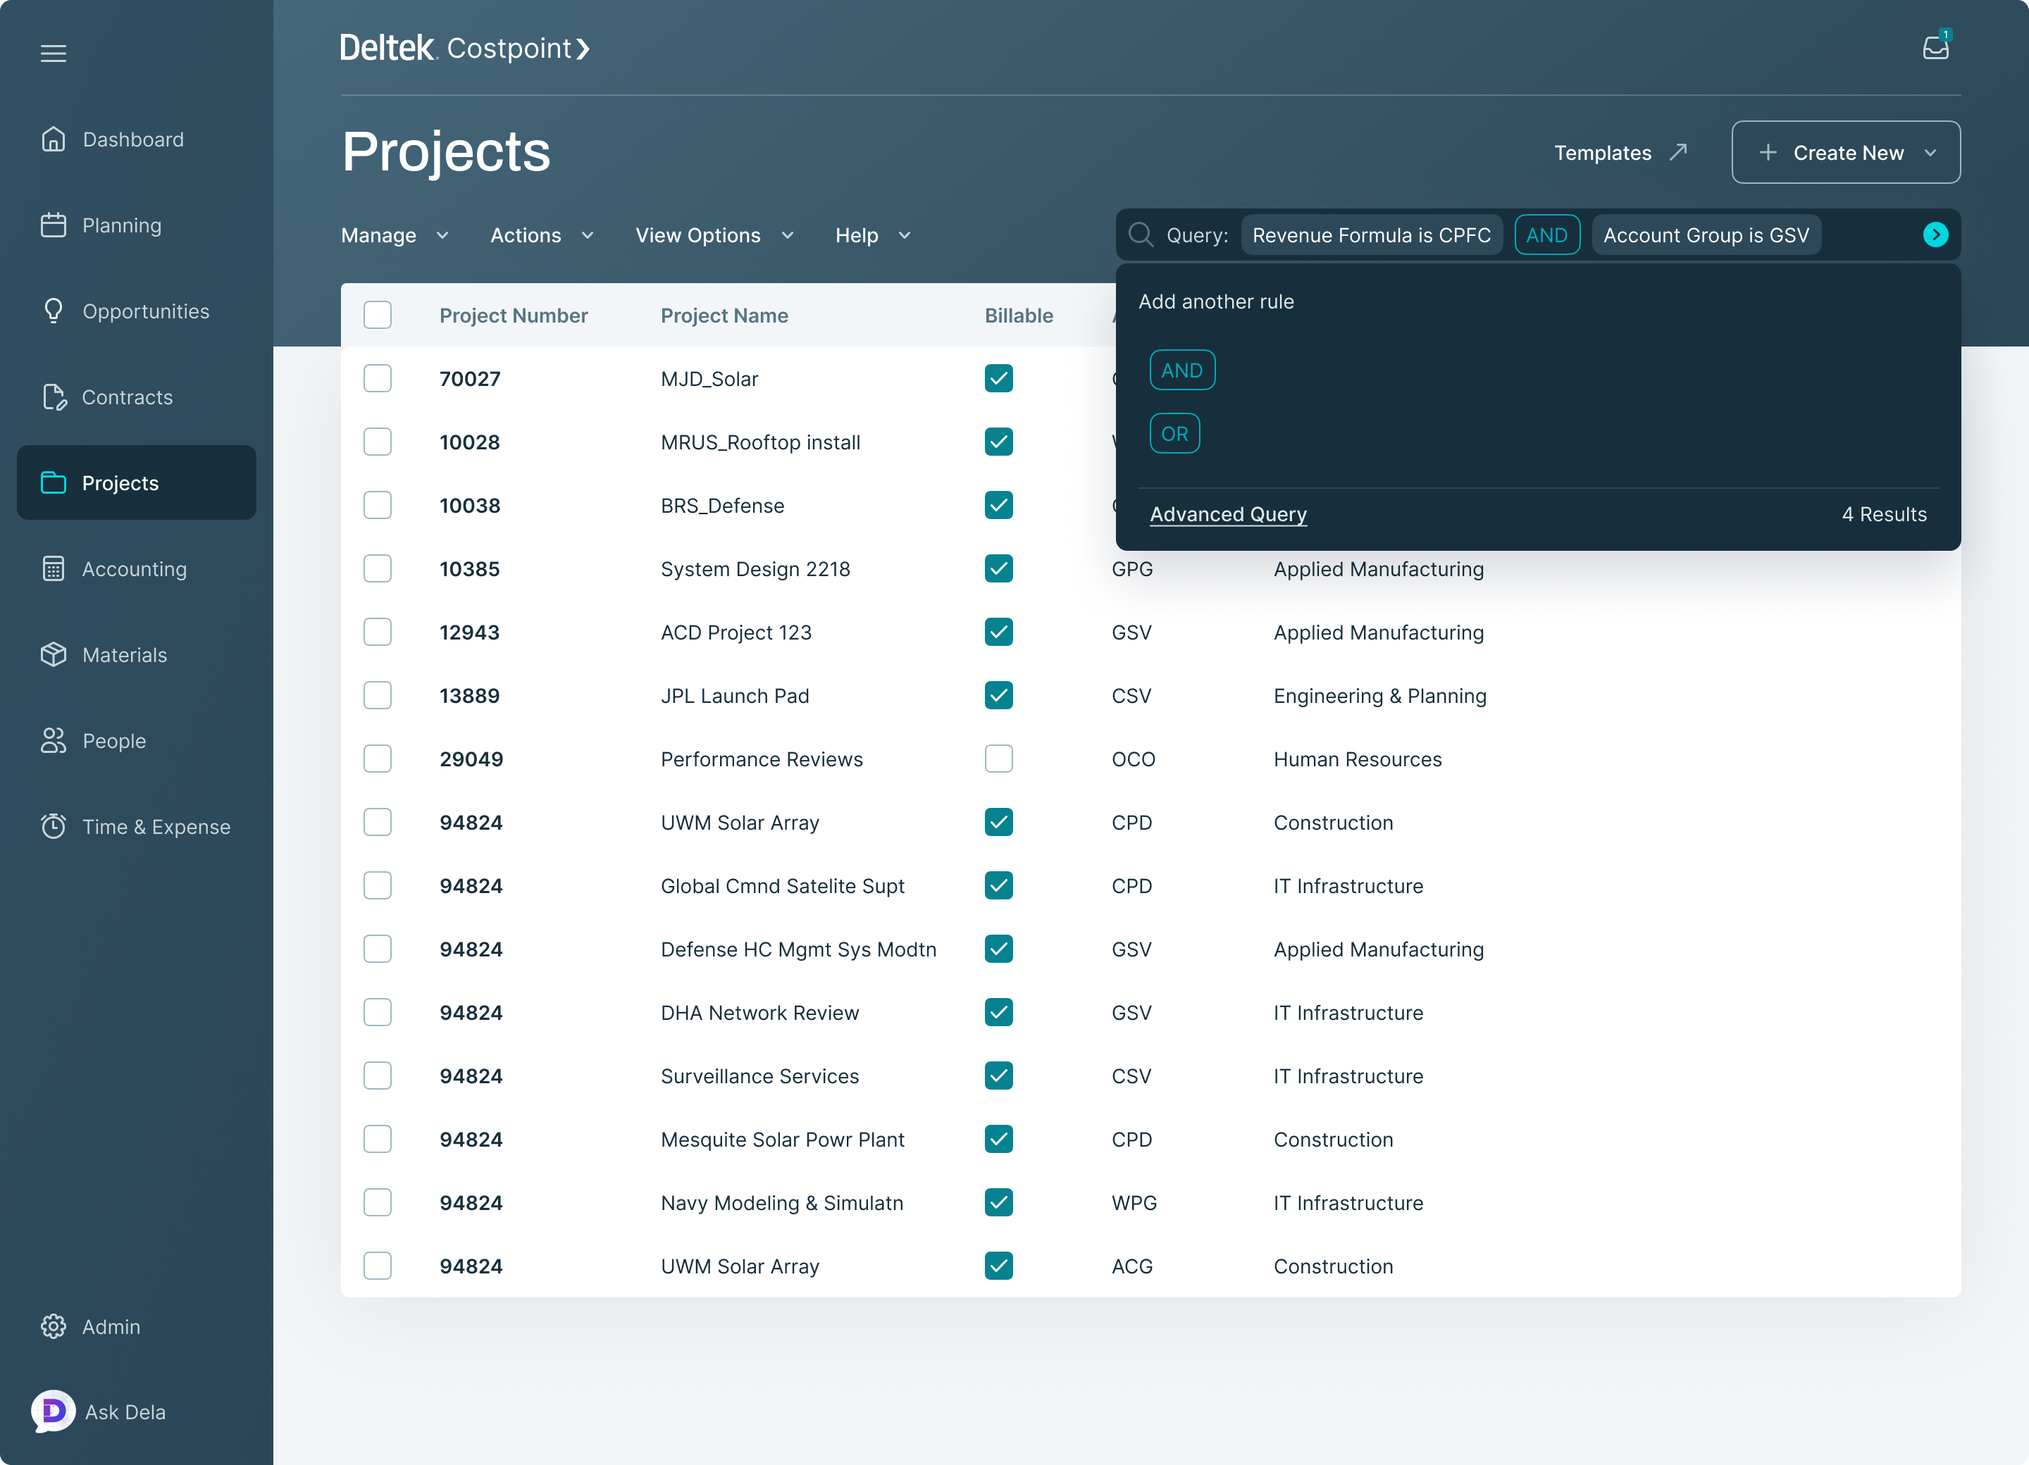Click the Dashboard home icon
2029x1465 pixels.
[54, 139]
